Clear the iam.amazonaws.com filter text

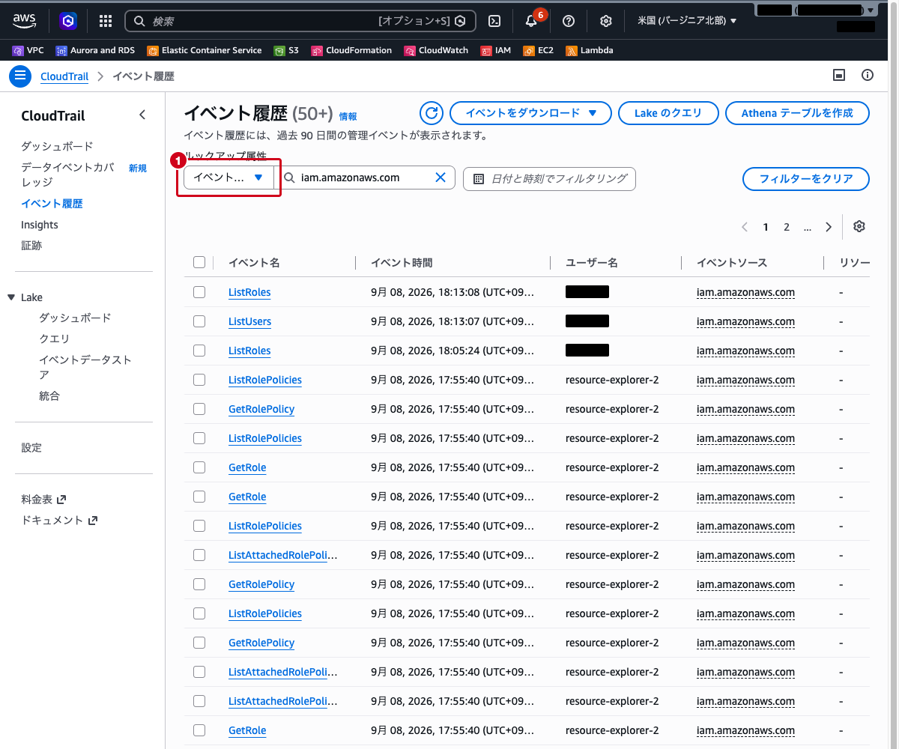click(441, 178)
